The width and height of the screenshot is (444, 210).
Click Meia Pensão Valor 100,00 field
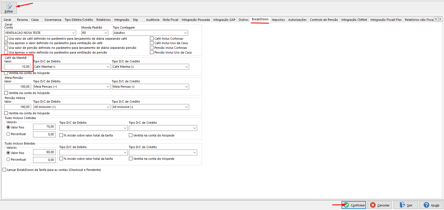(17, 87)
